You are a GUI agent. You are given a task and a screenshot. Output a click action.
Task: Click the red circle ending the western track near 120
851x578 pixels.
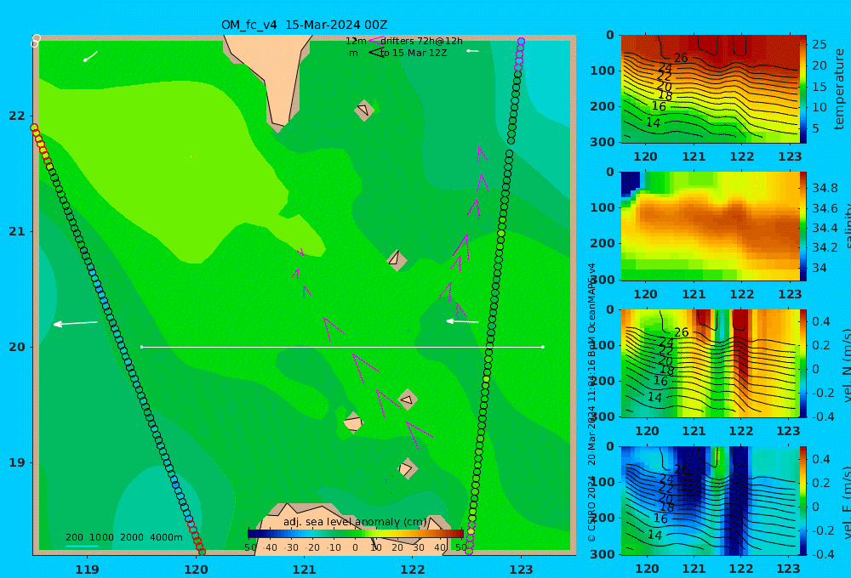(202, 552)
